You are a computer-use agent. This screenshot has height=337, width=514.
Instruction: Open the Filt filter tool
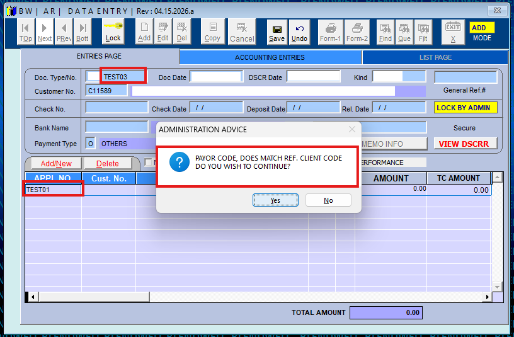423,32
